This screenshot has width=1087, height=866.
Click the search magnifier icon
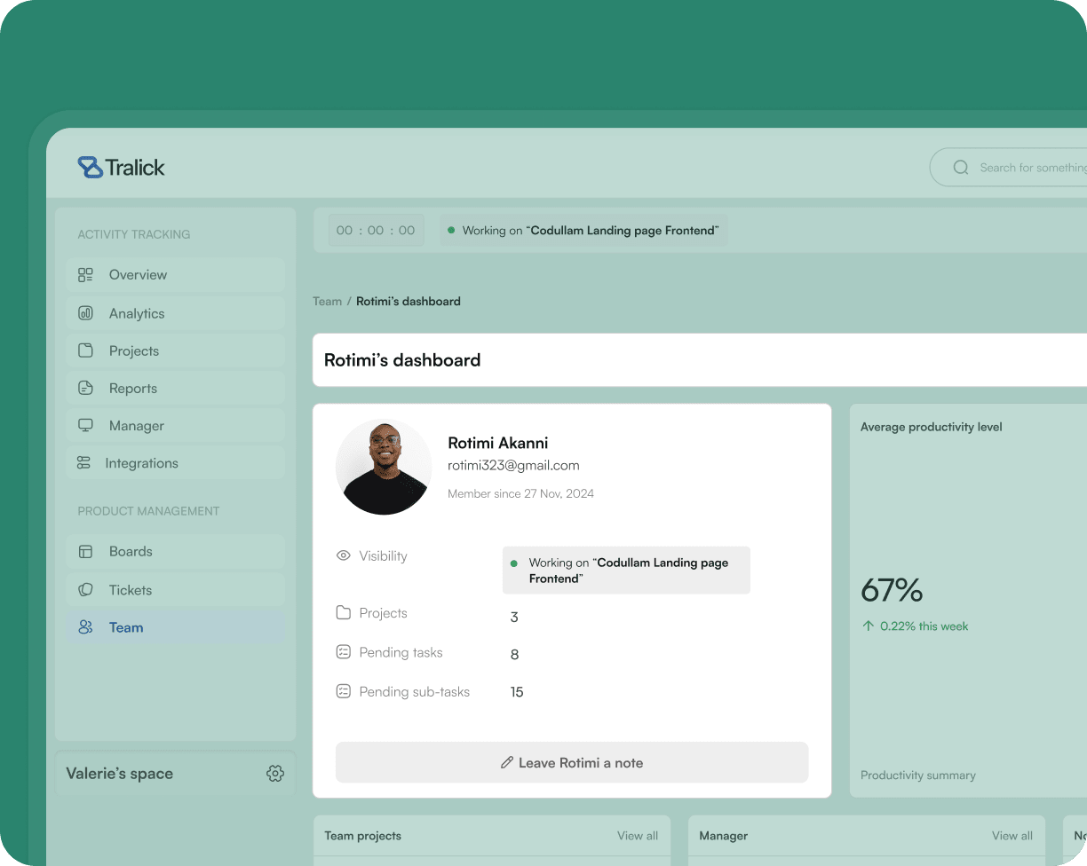coord(960,167)
